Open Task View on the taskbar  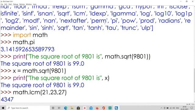(59, 108)
